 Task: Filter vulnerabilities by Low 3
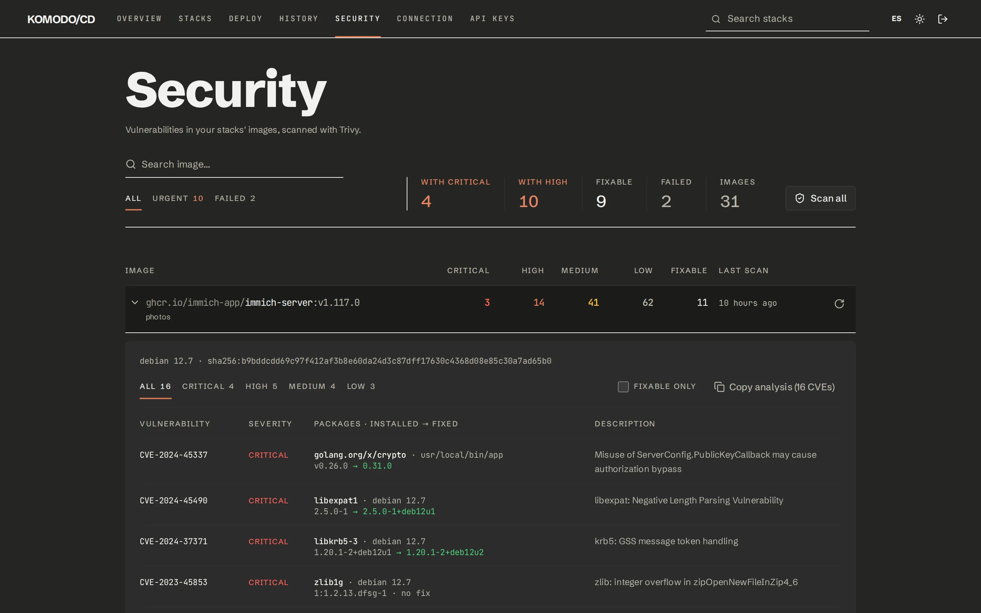click(x=361, y=387)
